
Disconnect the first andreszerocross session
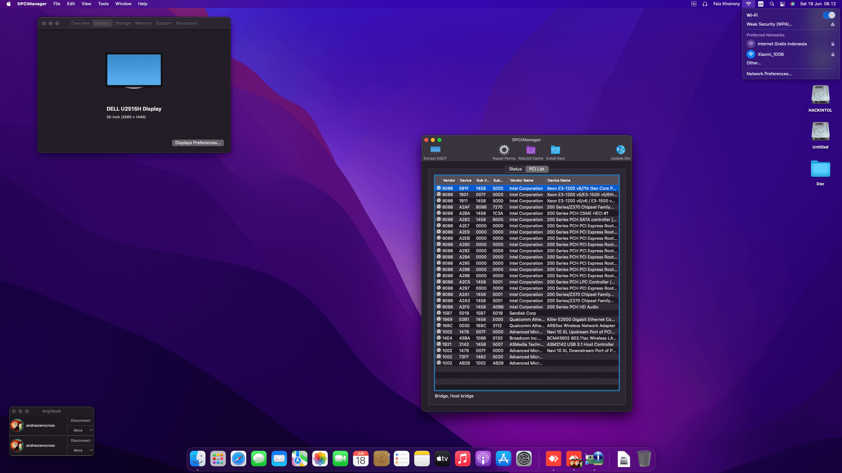click(x=81, y=420)
